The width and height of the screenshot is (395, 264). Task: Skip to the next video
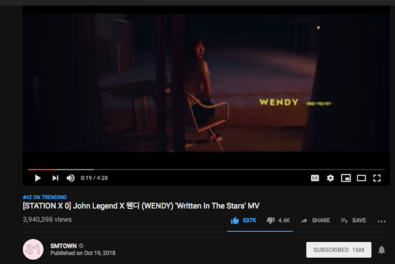pos(55,178)
